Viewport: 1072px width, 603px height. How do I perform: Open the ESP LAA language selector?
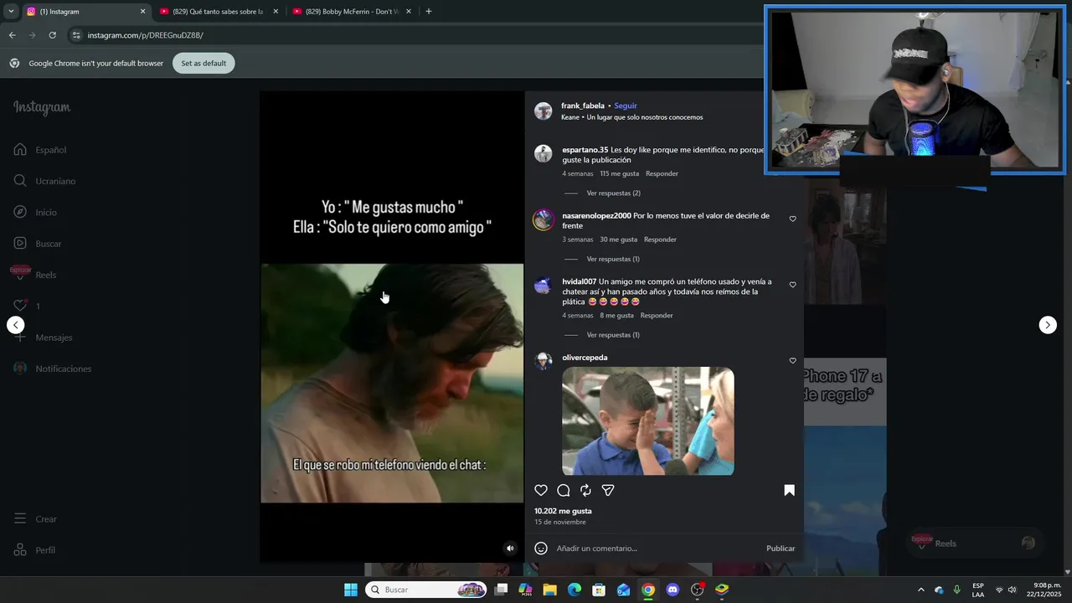pyautogui.click(x=978, y=590)
